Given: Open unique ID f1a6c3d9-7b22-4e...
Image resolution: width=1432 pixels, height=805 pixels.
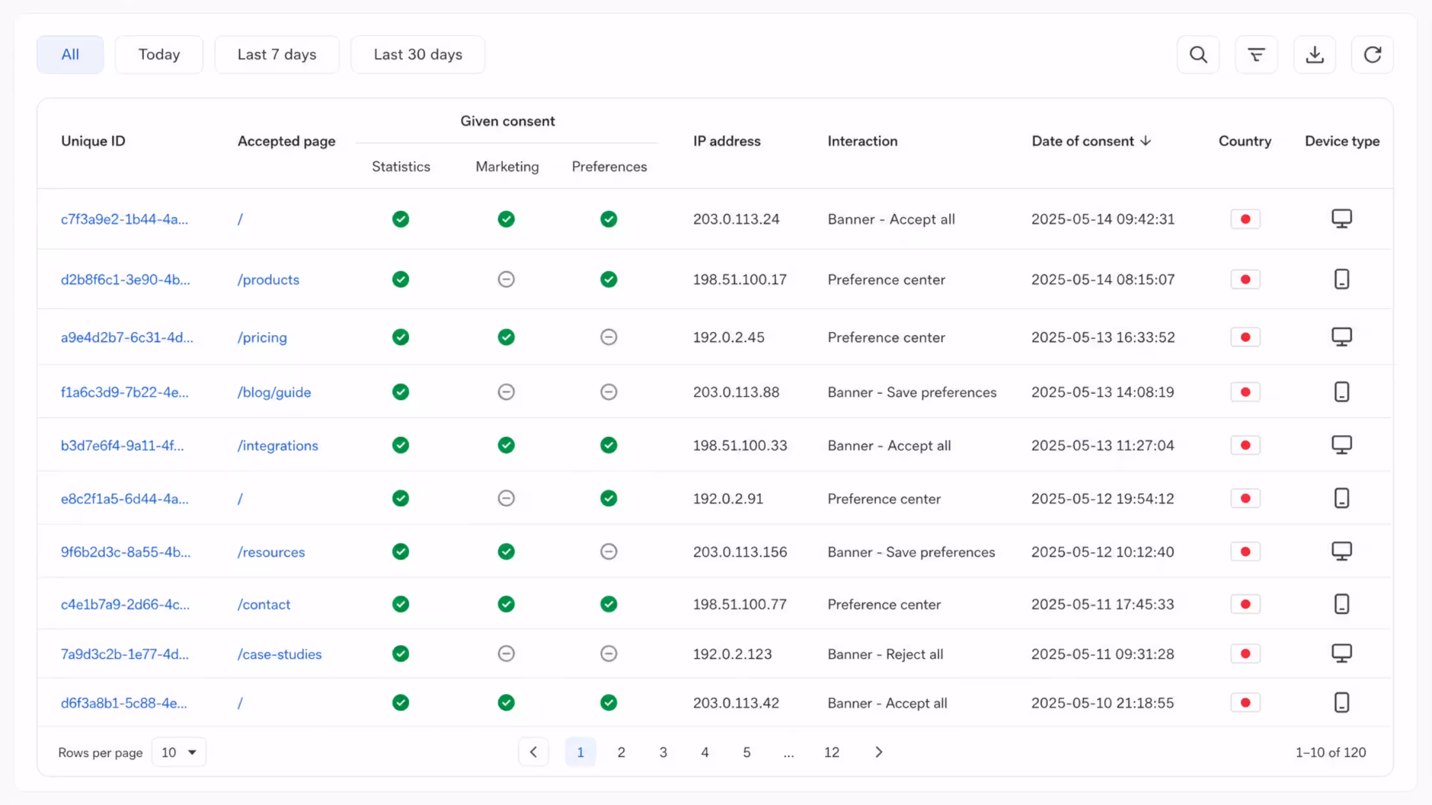Looking at the screenshot, I should [125, 392].
